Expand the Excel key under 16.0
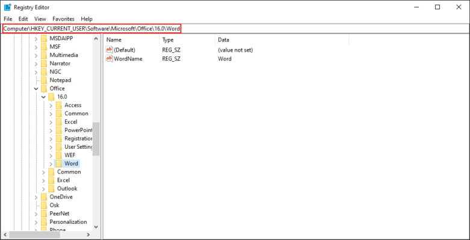This screenshot has height=240, width=470. coord(51,122)
